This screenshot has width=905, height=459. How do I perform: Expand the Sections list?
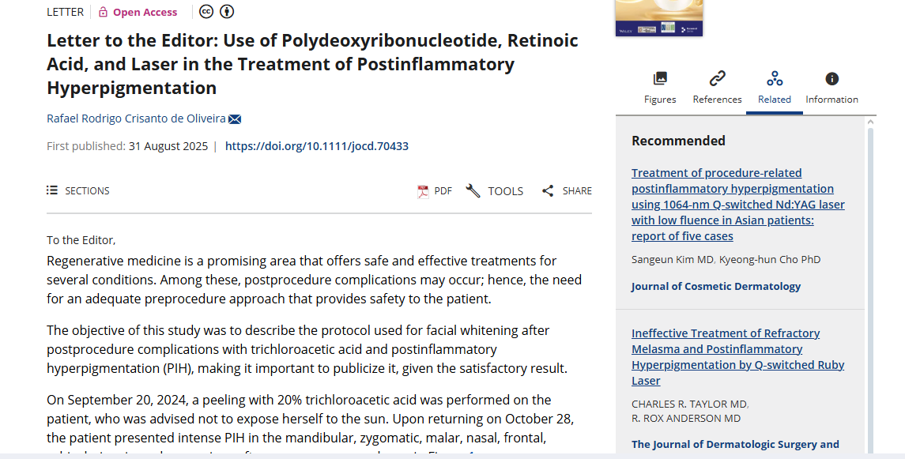(78, 190)
